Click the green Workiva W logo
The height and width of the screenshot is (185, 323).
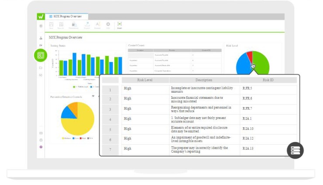pyautogui.click(x=41, y=16)
